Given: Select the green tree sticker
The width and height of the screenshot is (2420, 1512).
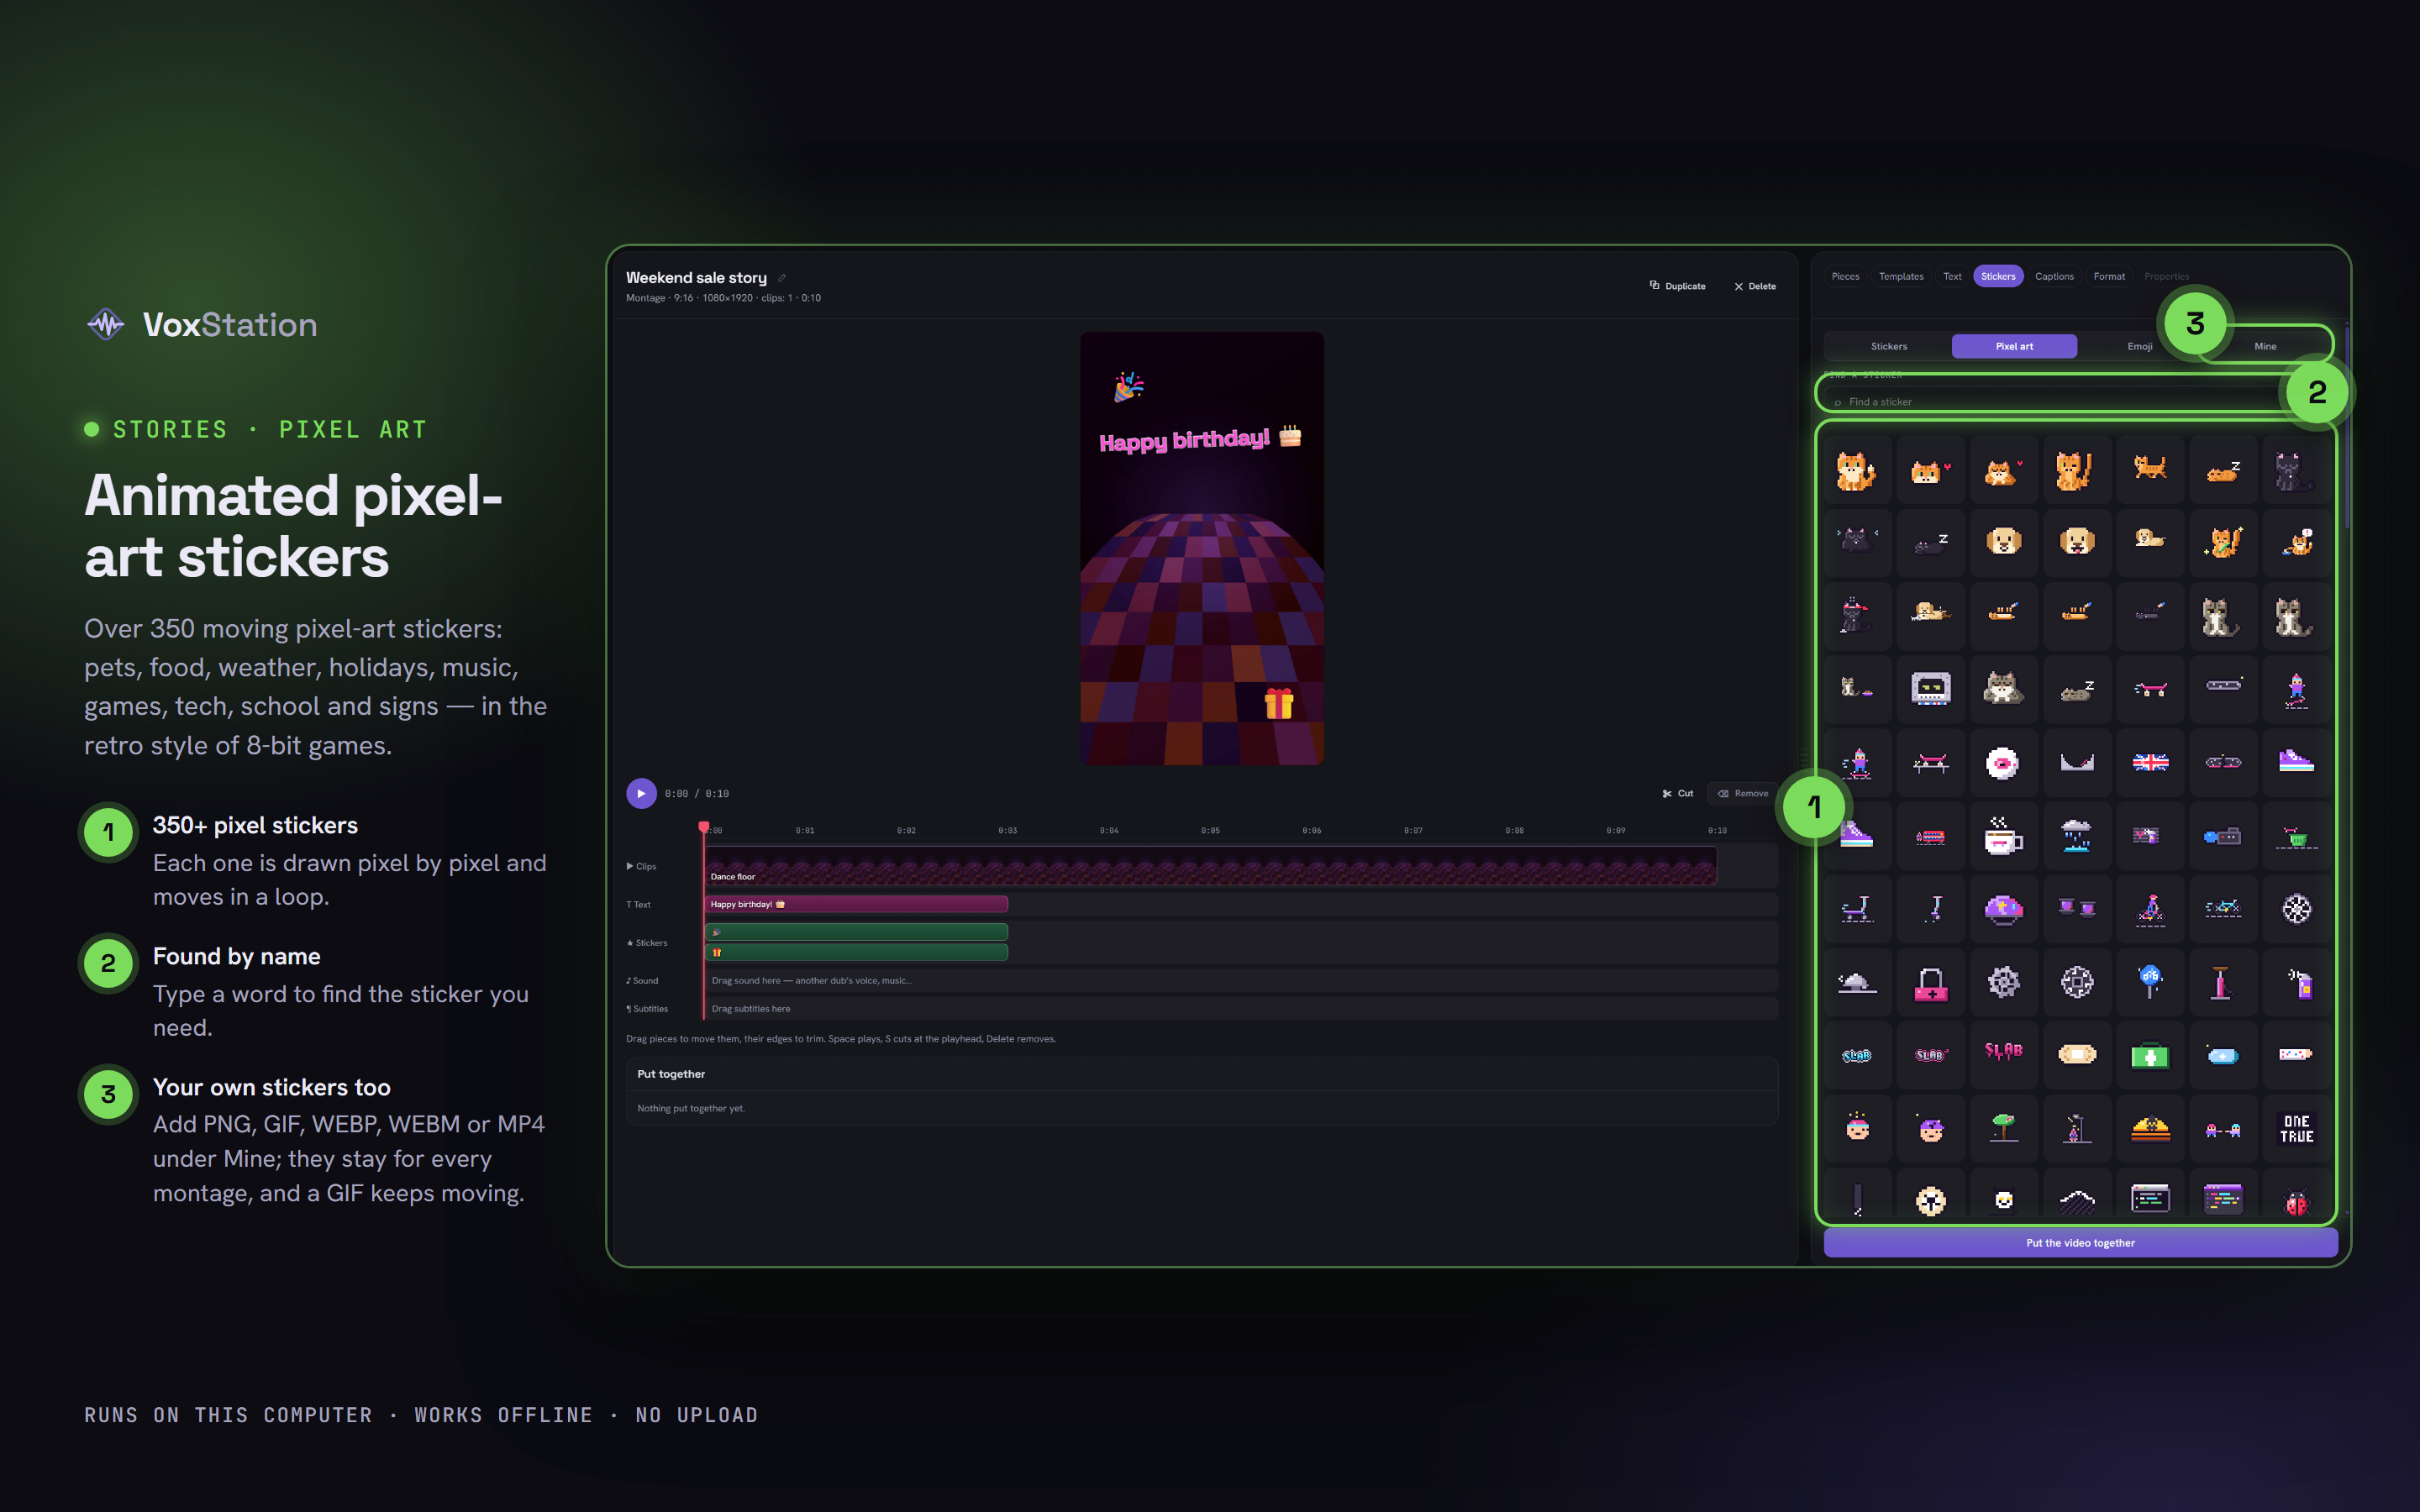Looking at the screenshot, I should [x=2003, y=1128].
